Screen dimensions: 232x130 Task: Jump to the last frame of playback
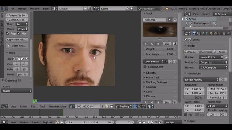click(x=161, y=122)
